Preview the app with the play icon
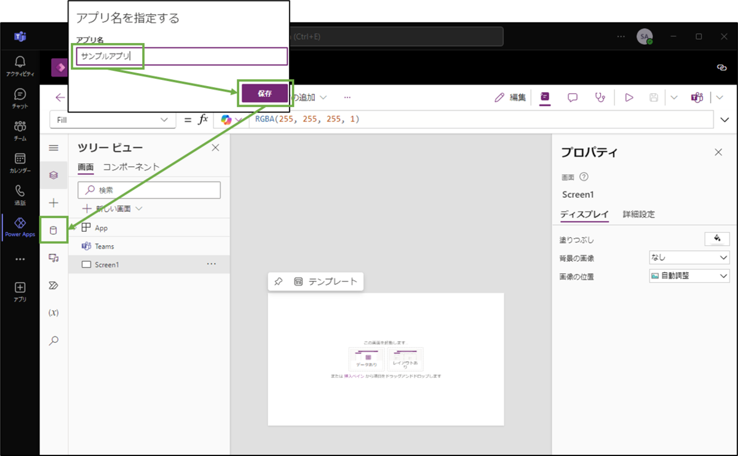Viewport: 738px width, 456px height. pos(629,97)
